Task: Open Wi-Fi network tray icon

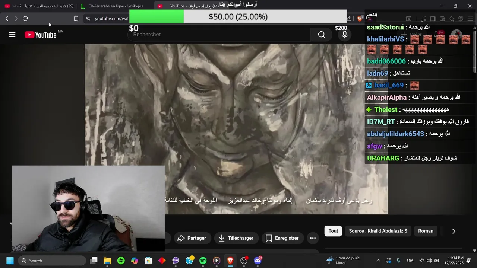Action: click(421, 261)
